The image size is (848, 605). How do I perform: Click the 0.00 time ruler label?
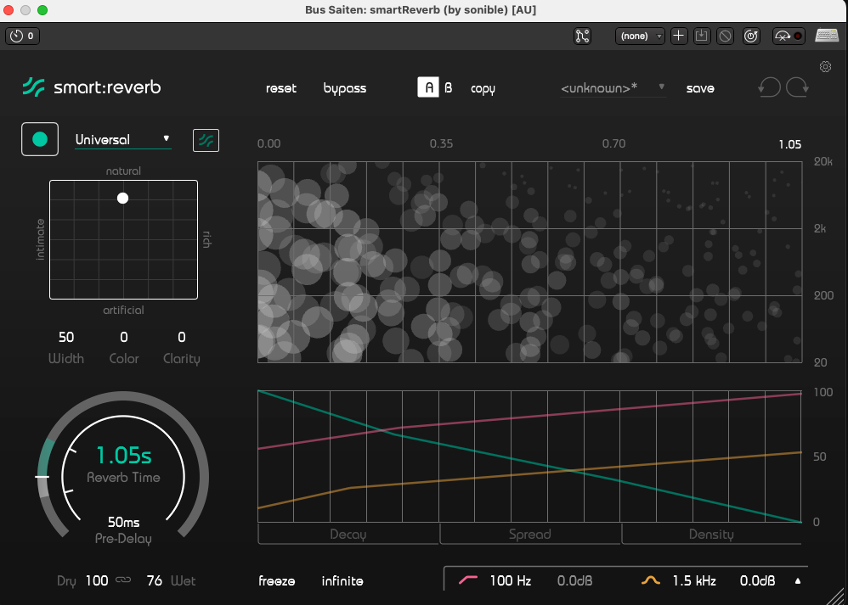[x=269, y=143]
